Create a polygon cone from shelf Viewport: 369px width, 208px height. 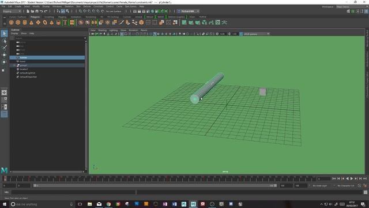click(31, 23)
